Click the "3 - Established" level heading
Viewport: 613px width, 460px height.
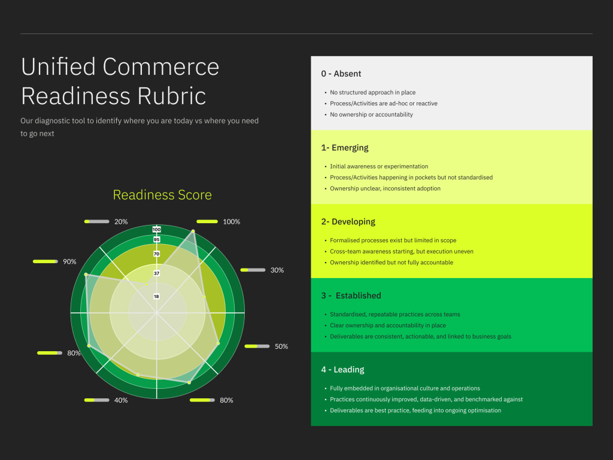pyautogui.click(x=351, y=296)
